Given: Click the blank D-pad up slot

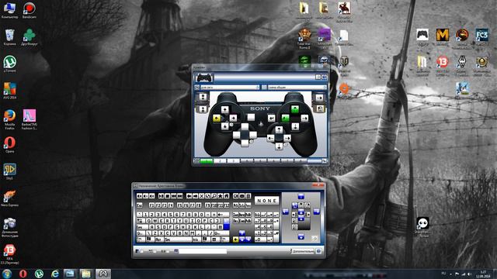Looking at the screenshot, I should [x=245, y=127].
